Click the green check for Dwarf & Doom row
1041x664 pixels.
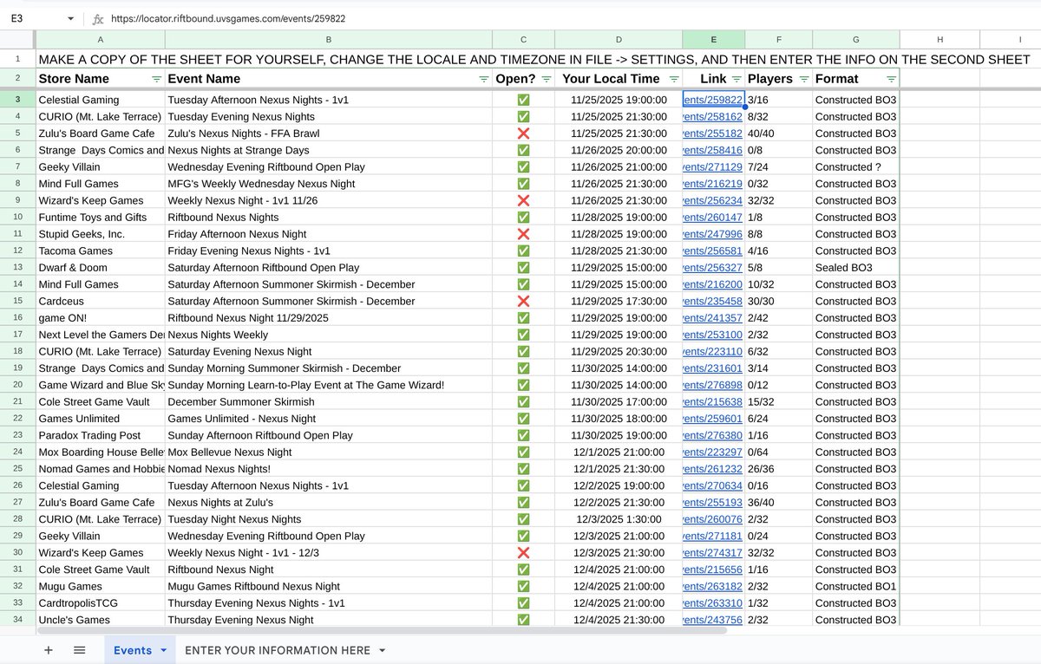point(523,268)
